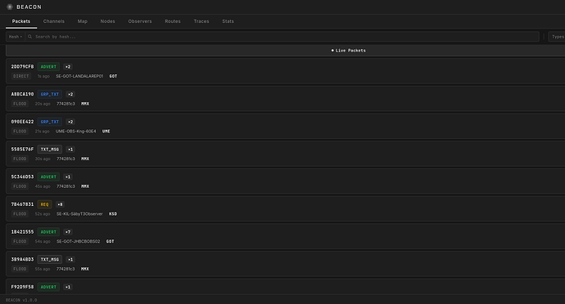
Task: Click the GRP_TXT tag on packet A88CA190
Action: point(50,94)
